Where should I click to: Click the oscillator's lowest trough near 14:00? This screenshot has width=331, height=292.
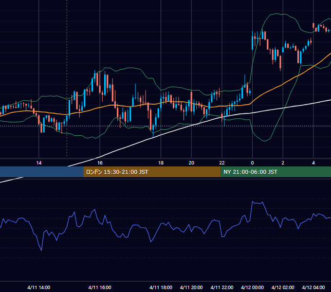tap(41, 250)
